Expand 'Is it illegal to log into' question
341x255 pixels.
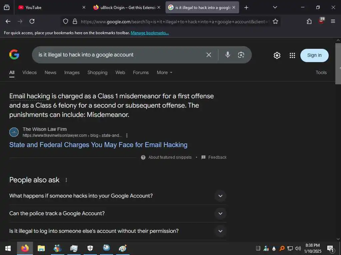118,231
